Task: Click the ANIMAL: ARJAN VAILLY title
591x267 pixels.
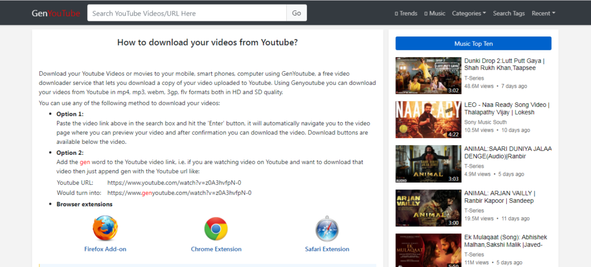Action: [500, 196]
